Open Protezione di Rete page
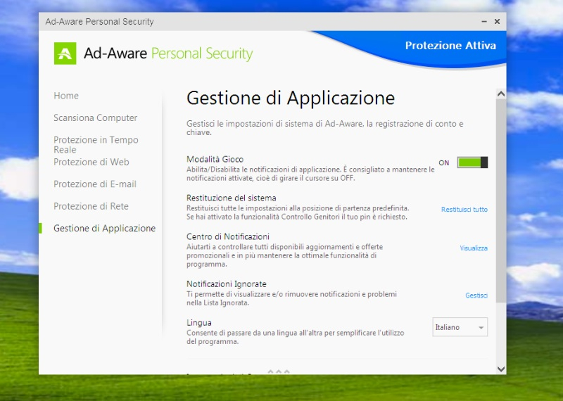Image resolution: width=563 pixels, height=401 pixels. [91, 206]
